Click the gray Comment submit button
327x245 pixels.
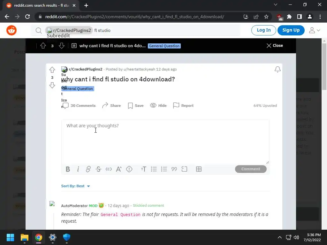click(x=251, y=169)
